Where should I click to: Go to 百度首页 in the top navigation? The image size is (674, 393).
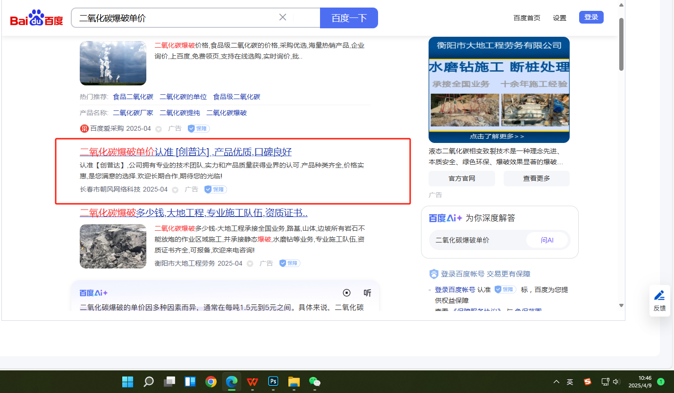click(527, 18)
